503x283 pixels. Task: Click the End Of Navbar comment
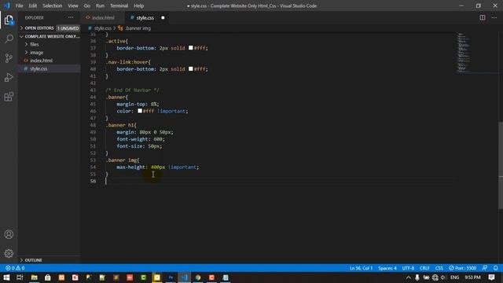click(132, 90)
